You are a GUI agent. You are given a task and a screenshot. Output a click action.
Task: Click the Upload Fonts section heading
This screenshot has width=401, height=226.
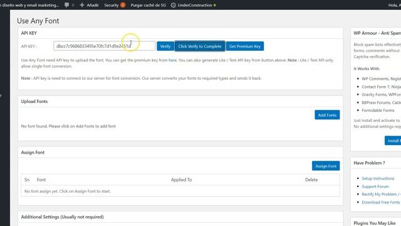pyautogui.click(x=34, y=101)
